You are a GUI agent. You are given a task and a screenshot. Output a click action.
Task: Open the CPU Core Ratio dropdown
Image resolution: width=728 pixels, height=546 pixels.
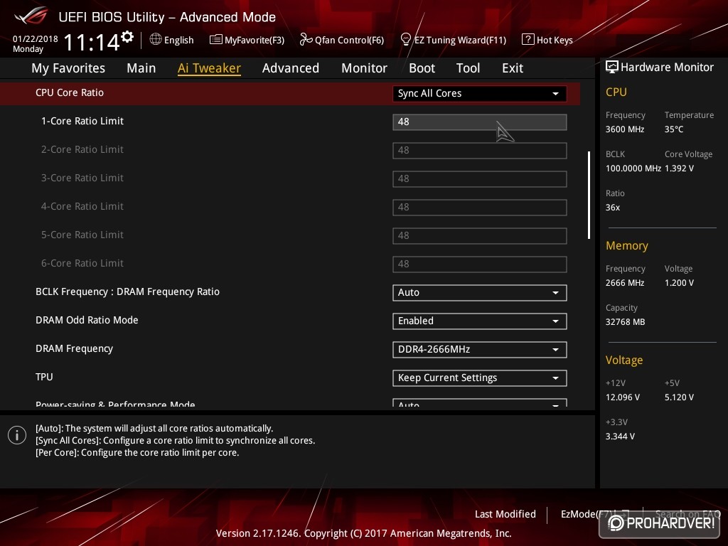(479, 93)
